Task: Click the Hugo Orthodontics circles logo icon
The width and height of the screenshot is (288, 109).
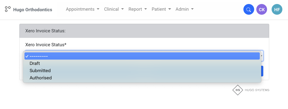Action: pyautogui.click(x=8, y=9)
